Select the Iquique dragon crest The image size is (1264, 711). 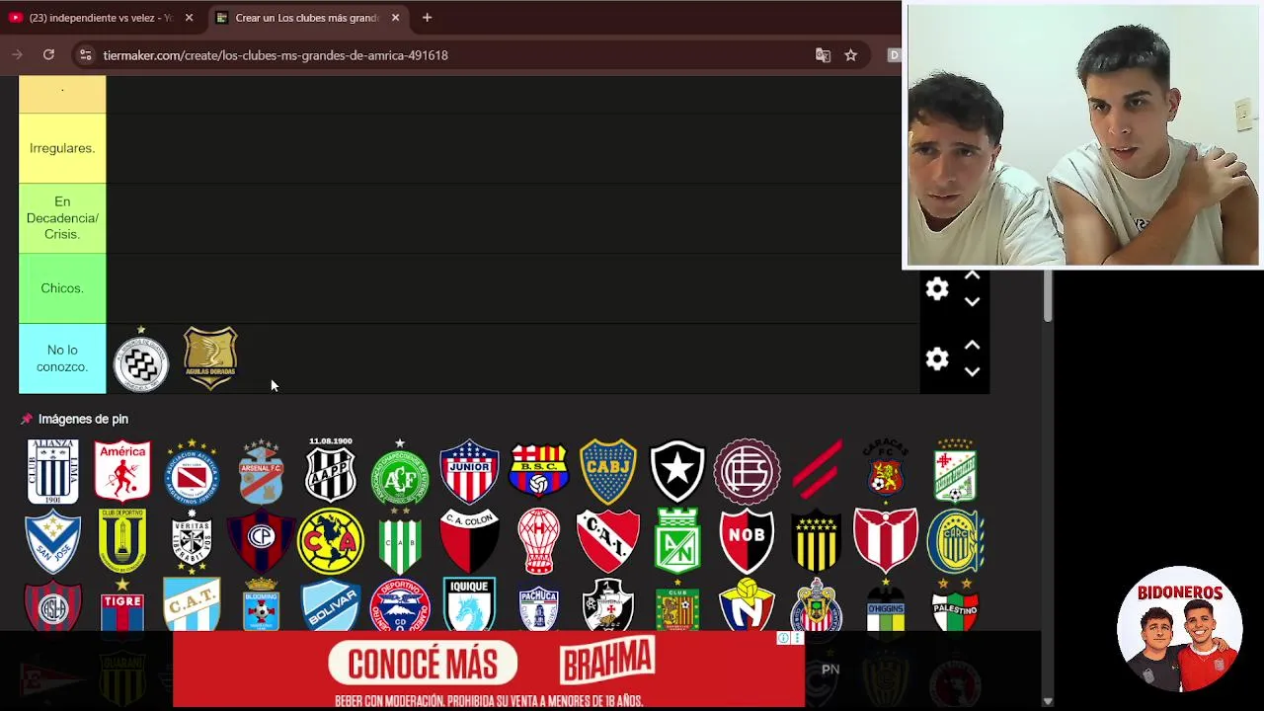(x=469, y=604)
